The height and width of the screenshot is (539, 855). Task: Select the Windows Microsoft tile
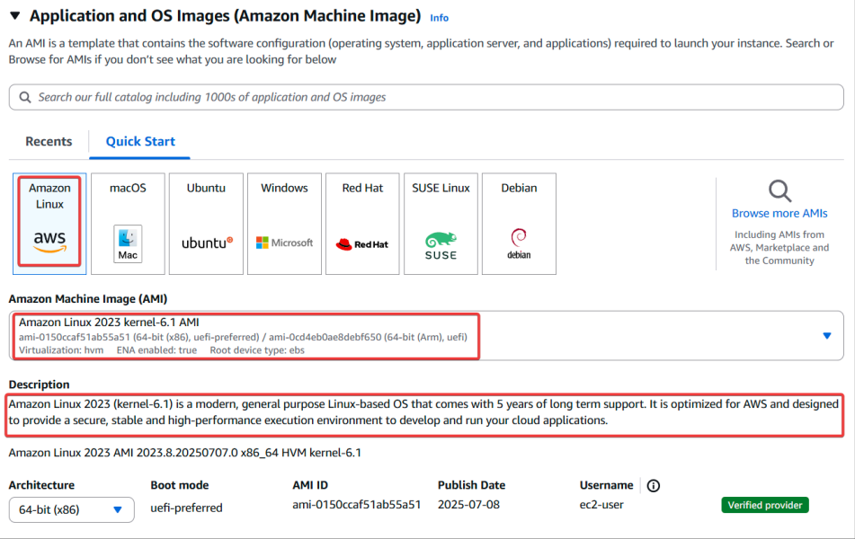coord(284,224)
